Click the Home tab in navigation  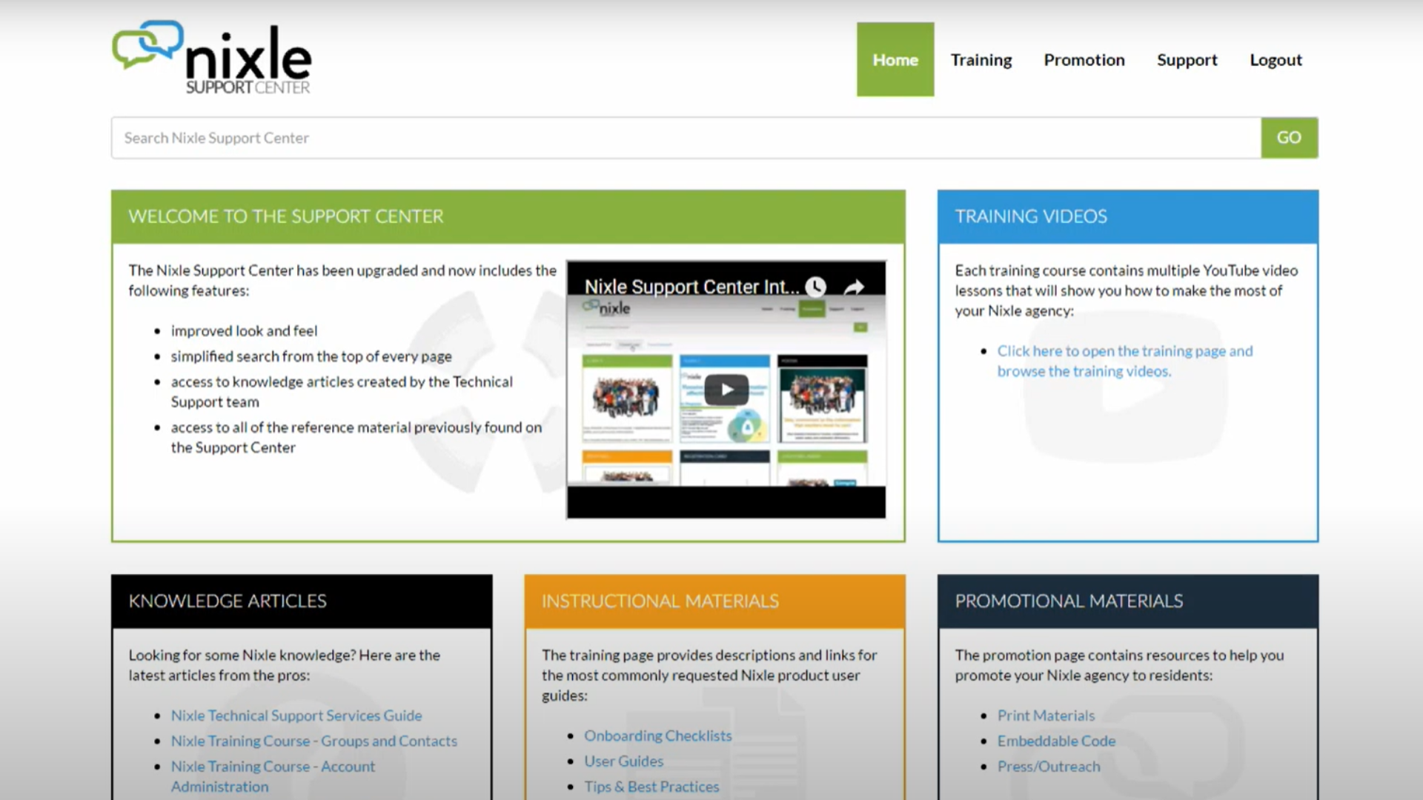(x=895, y=59)
